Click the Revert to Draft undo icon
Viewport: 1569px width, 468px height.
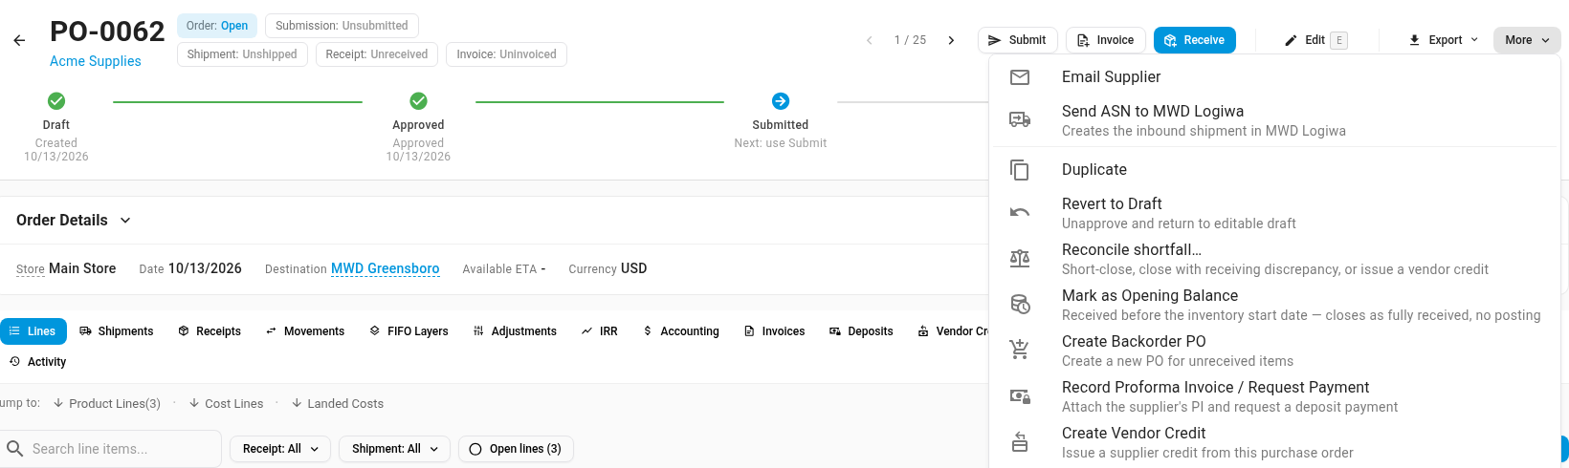point(1020,212)
